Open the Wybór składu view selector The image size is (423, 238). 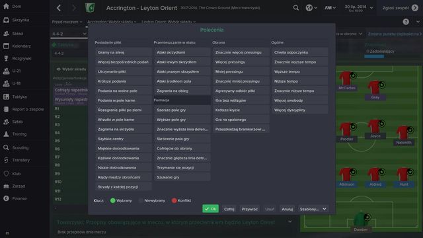point(71,69)
